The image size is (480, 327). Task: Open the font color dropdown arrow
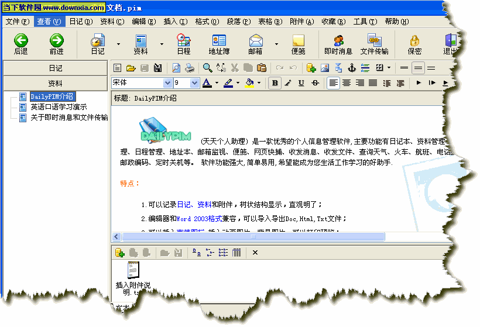coord(216,83)
